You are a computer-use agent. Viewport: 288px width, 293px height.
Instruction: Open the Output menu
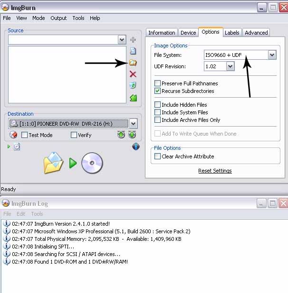point(58,18)
